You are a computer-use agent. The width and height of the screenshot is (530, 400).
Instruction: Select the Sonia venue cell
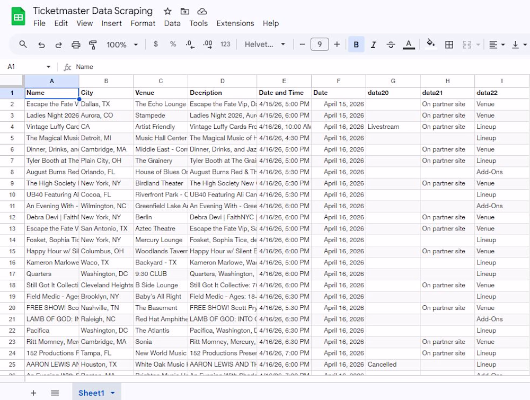coord(161,342)
